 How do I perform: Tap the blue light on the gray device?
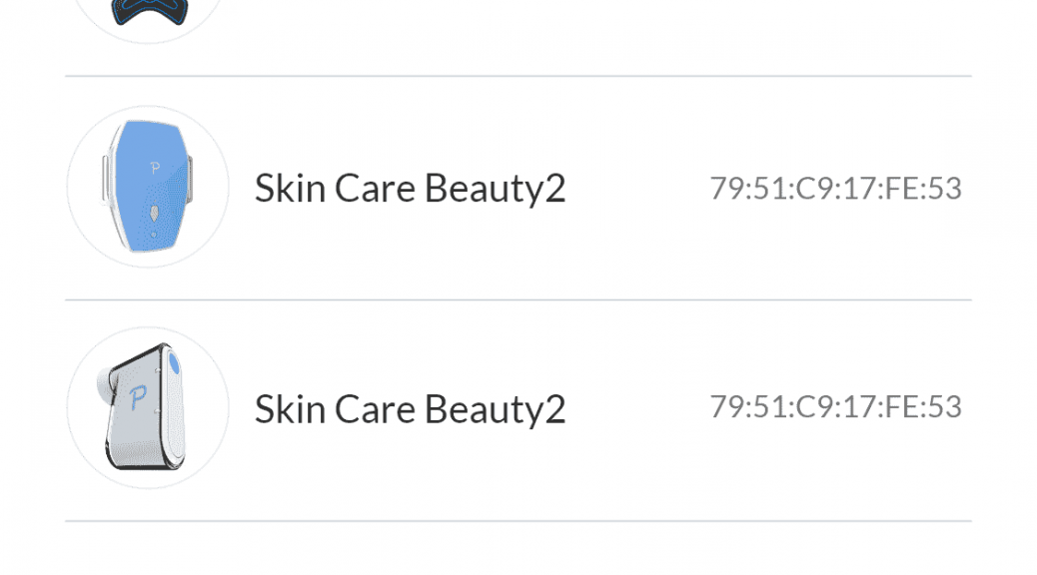[174, 363]
